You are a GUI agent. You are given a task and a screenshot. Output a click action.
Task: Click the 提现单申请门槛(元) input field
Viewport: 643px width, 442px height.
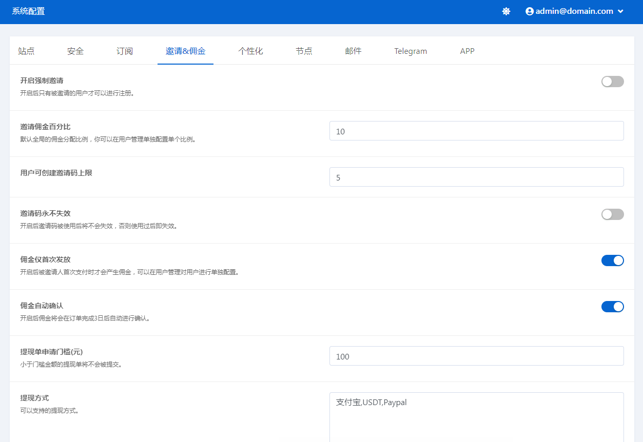point(476,356)
